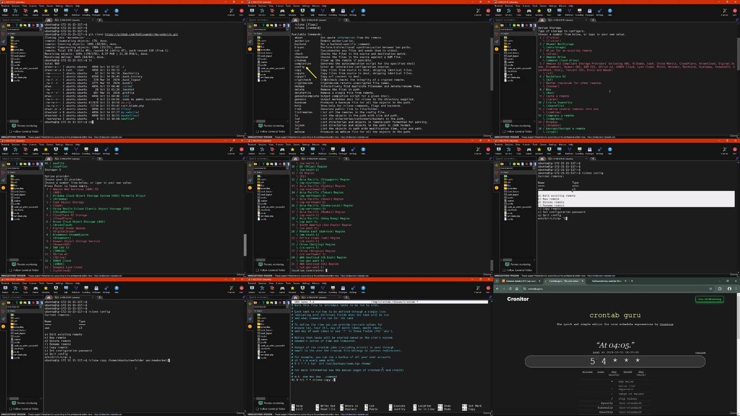Click Chrome back arrow
This screenshot has height=416, width=740.
[498, 289]
